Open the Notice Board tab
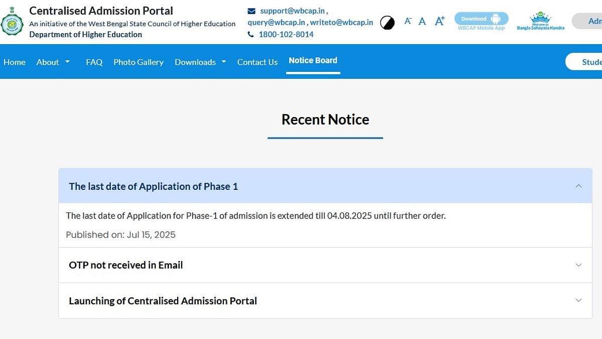This screenshot has width=602, height=339. coord(313,60)
